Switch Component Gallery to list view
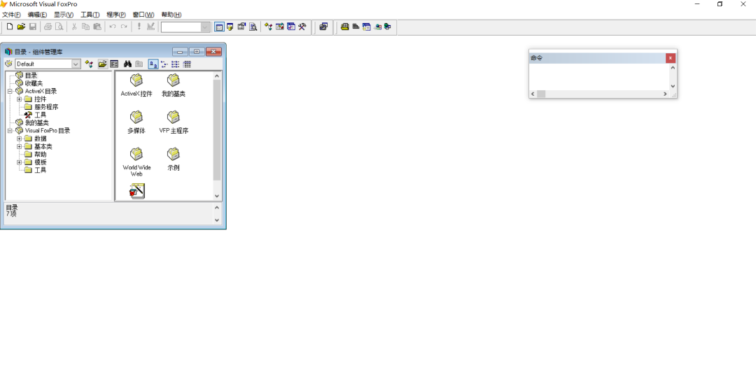 (175, 64)
